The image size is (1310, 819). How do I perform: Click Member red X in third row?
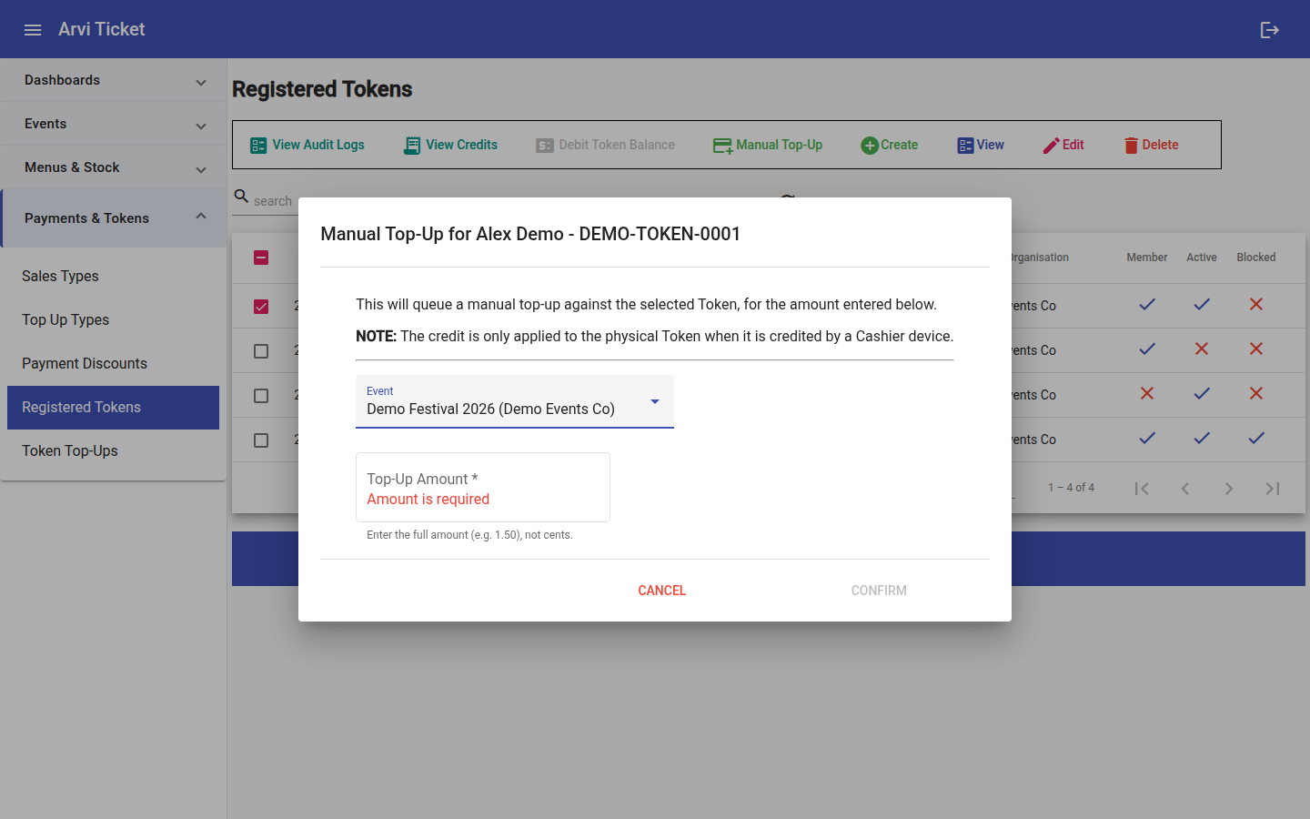[1147, 393]
